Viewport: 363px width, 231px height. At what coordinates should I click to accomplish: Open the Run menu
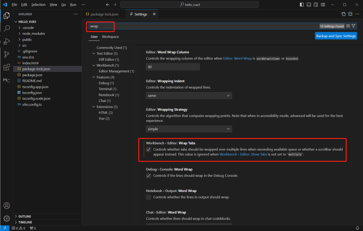[73, 5]
